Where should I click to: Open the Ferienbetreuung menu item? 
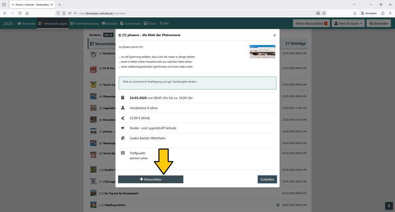[84, 23]
